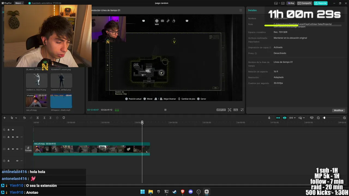
Task: Open the Menú dropdown in title bar
Action: 19,3
